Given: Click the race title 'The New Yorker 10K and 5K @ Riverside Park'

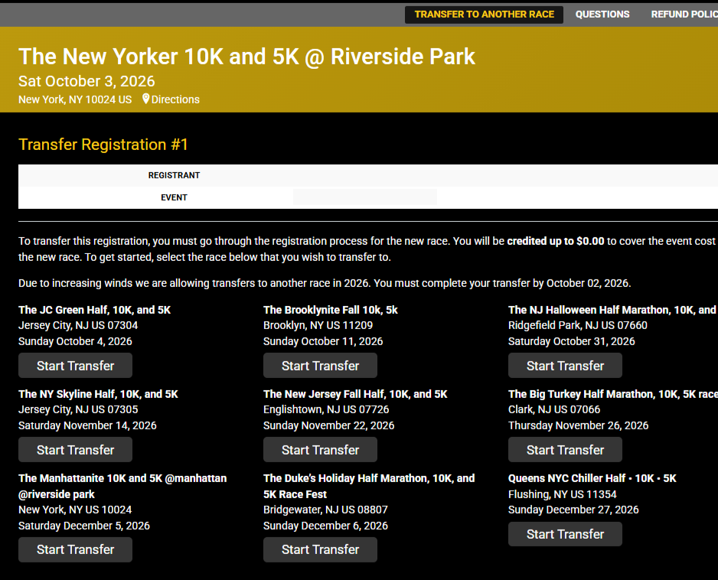Looking at the screenshot, I should tap(246, 57).
